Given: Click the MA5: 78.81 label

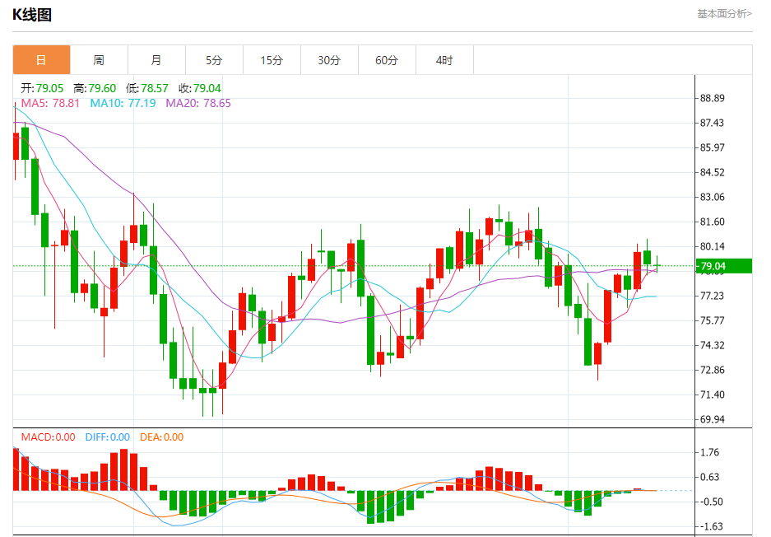Looking at the screenshot, I should 50,103.
